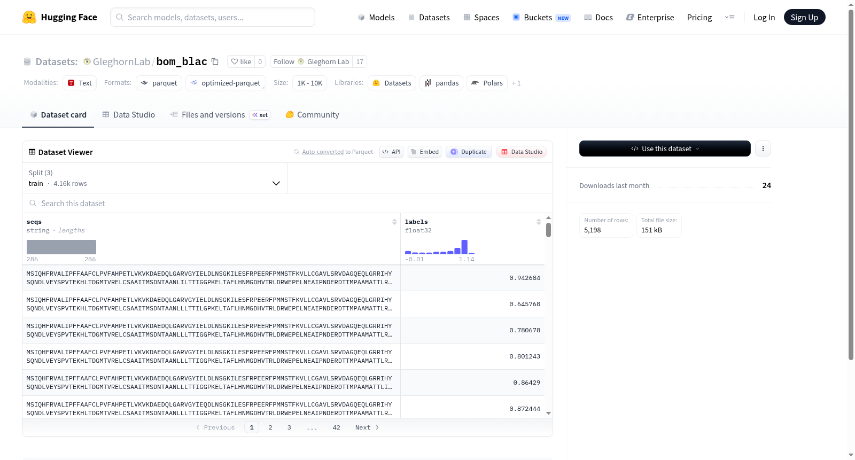Image resolution: width=855 pixels, height=460 pixels.
Task: Click the tallest labels histogram bar
Action: [464, 247]
